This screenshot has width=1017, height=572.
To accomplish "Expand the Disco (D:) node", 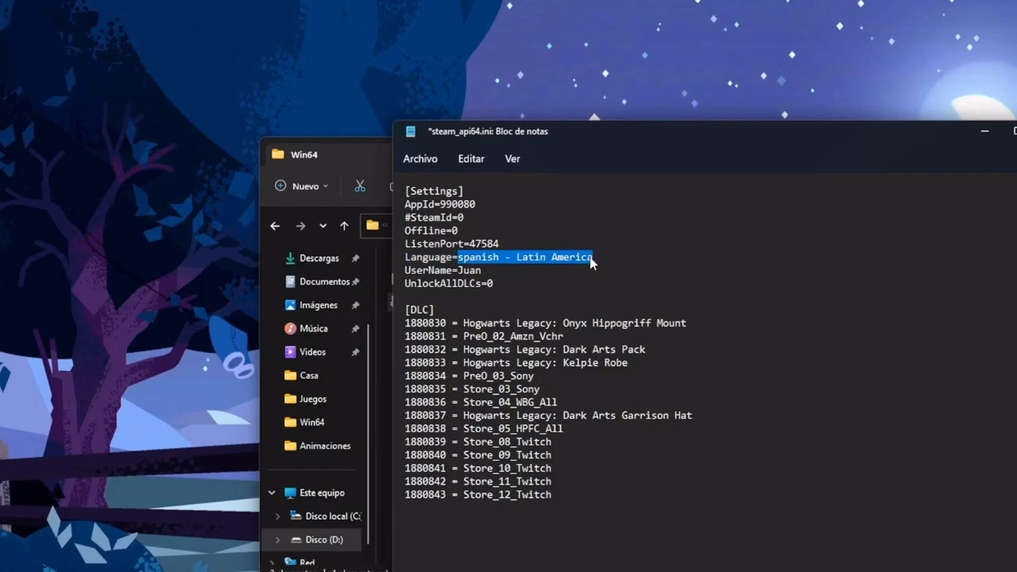I will [277, 539].
